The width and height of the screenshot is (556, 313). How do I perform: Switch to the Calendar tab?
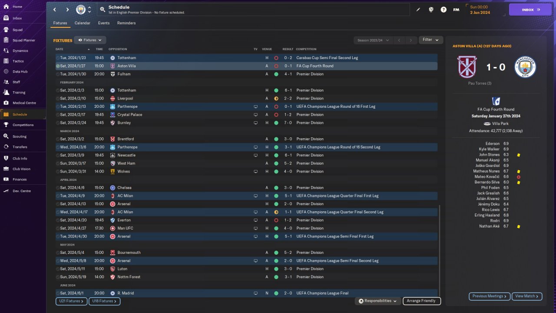pyautogui.click(x=83, y=23)
